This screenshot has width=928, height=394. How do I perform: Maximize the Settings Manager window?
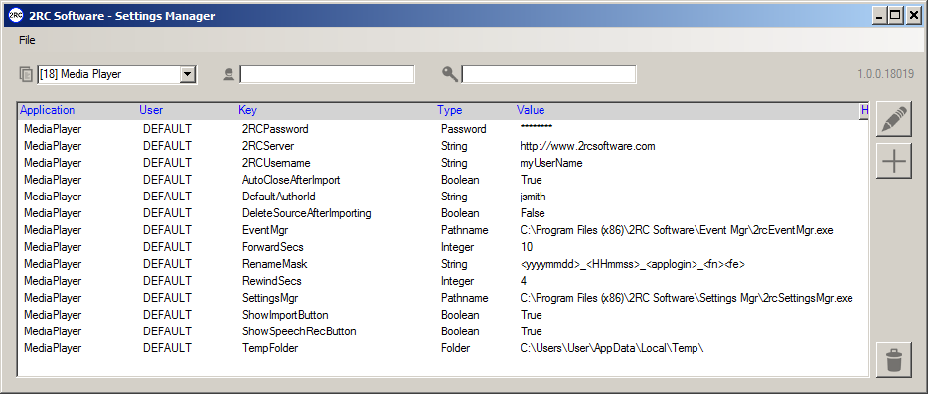[x=896, y=16]
